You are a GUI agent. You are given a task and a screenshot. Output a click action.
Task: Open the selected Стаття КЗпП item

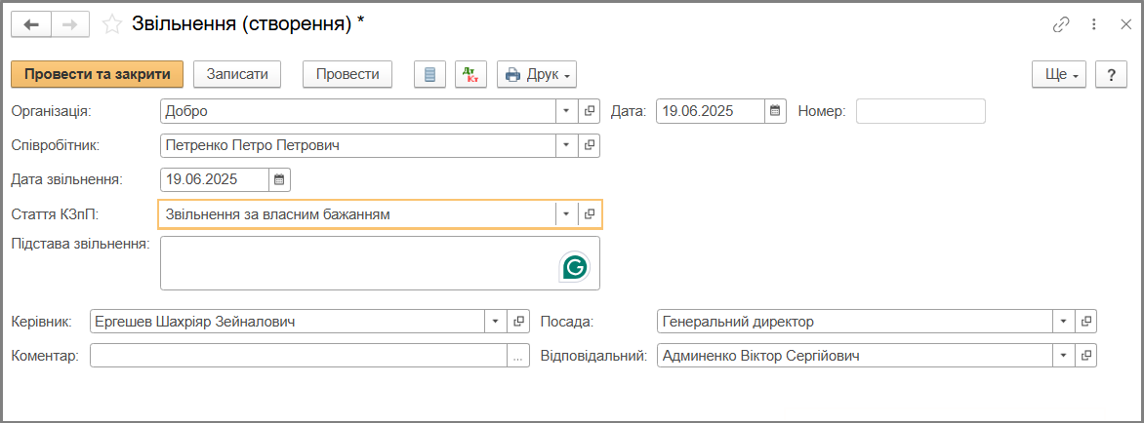tap(590, 214)
